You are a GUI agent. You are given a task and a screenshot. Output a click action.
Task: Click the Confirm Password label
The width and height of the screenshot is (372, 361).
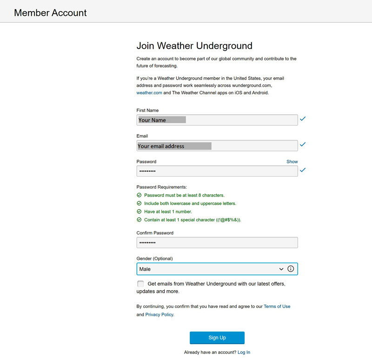[155, 233]
